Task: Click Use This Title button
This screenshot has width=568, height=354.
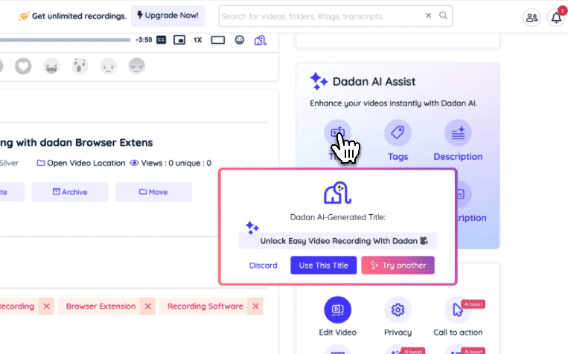Action: pyautogui.click(x=324, y=265)
